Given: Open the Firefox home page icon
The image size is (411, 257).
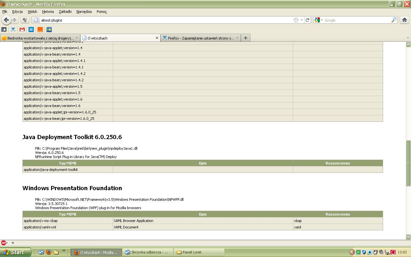Looking at the screenshot, I should (405, 20).
